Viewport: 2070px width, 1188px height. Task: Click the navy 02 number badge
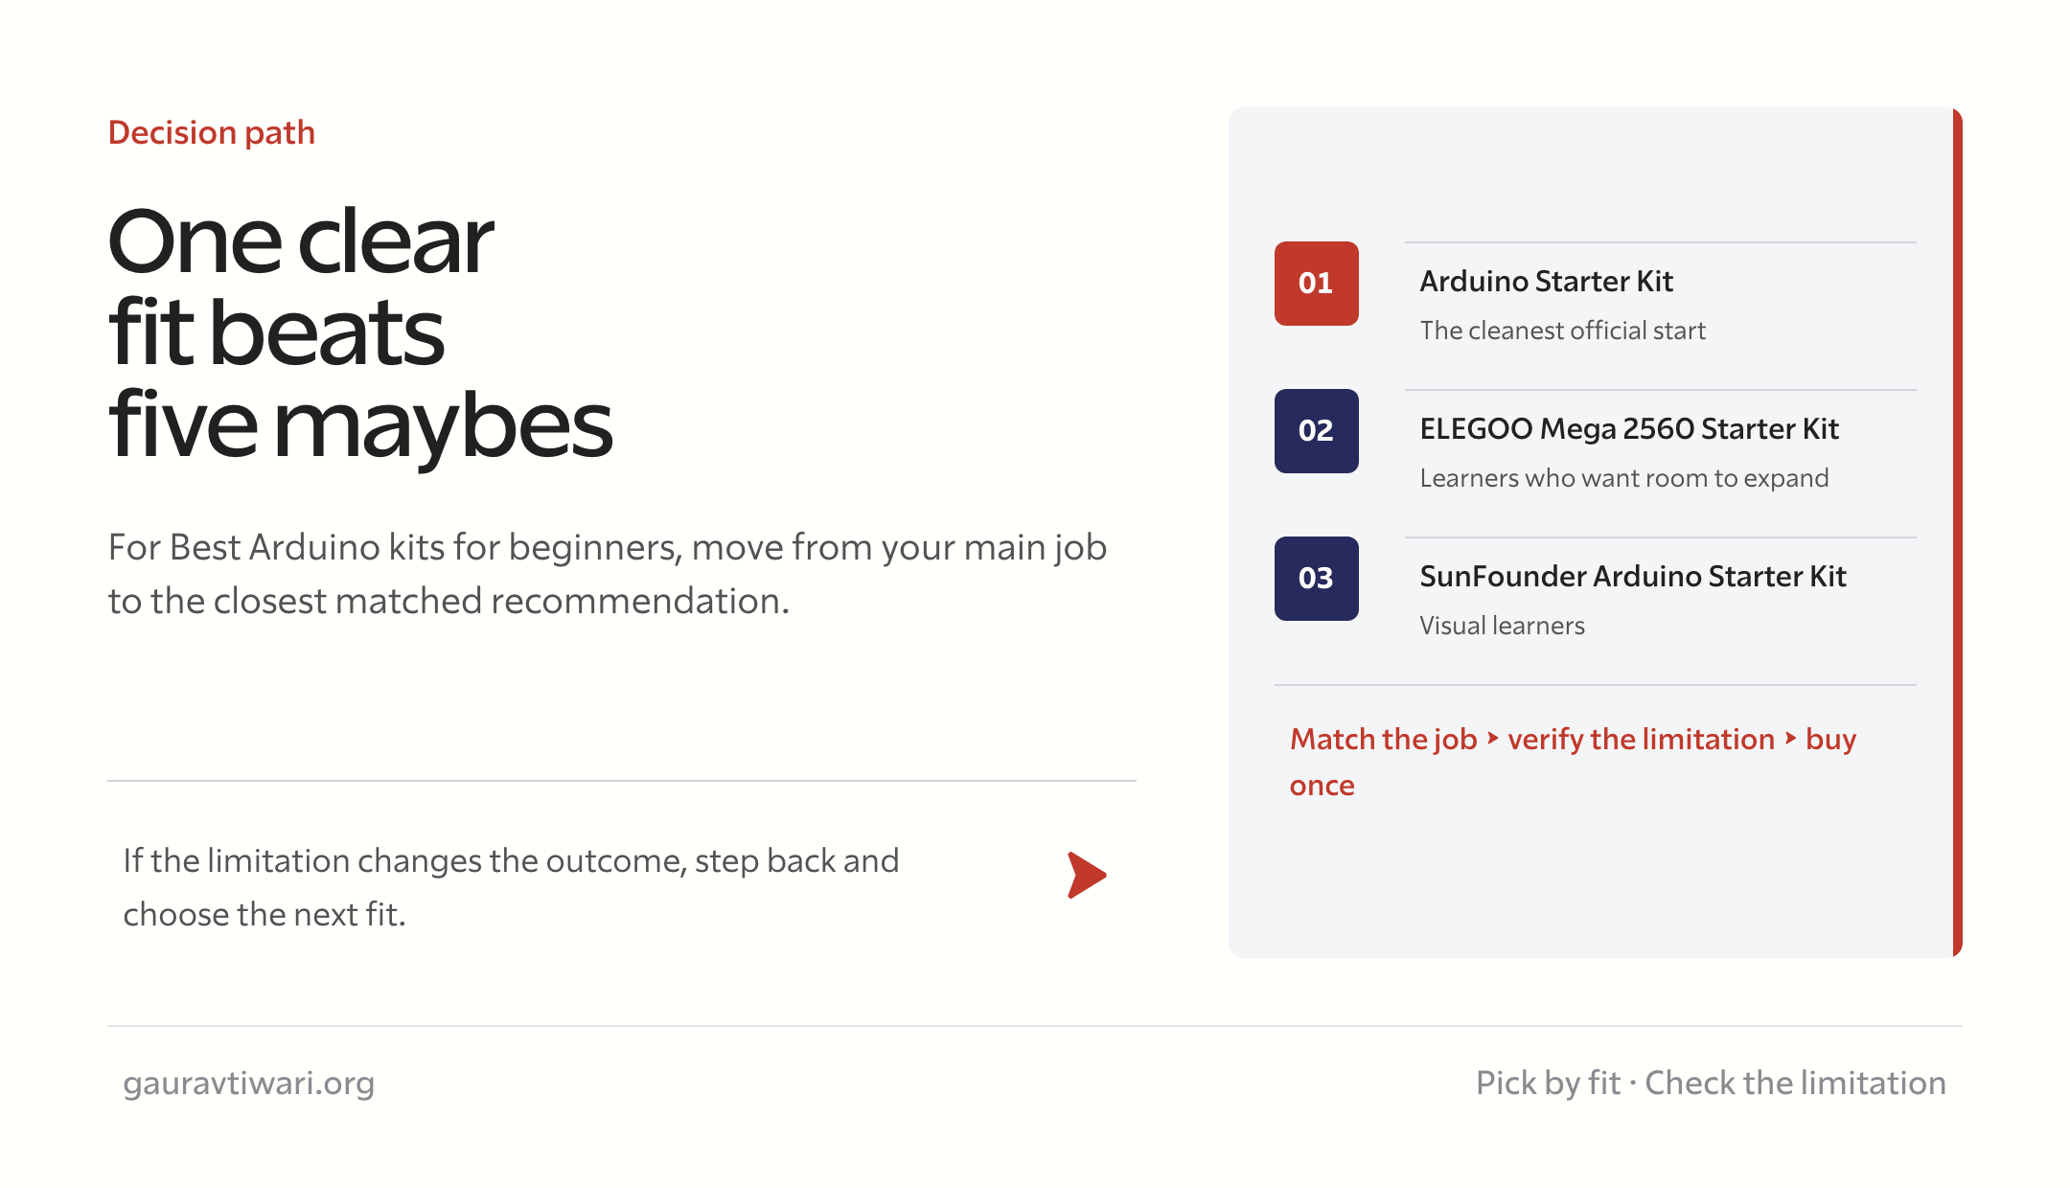1316,431
